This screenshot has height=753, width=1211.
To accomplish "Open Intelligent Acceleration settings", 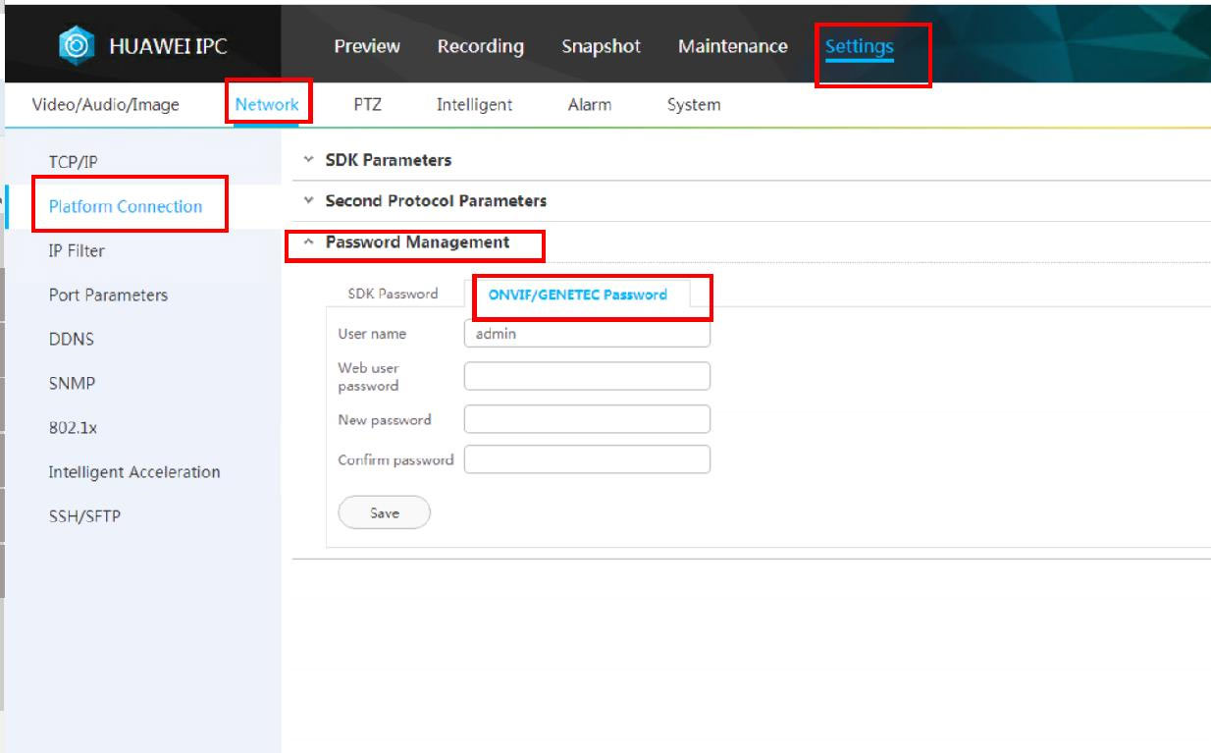I will click(134, 472).
